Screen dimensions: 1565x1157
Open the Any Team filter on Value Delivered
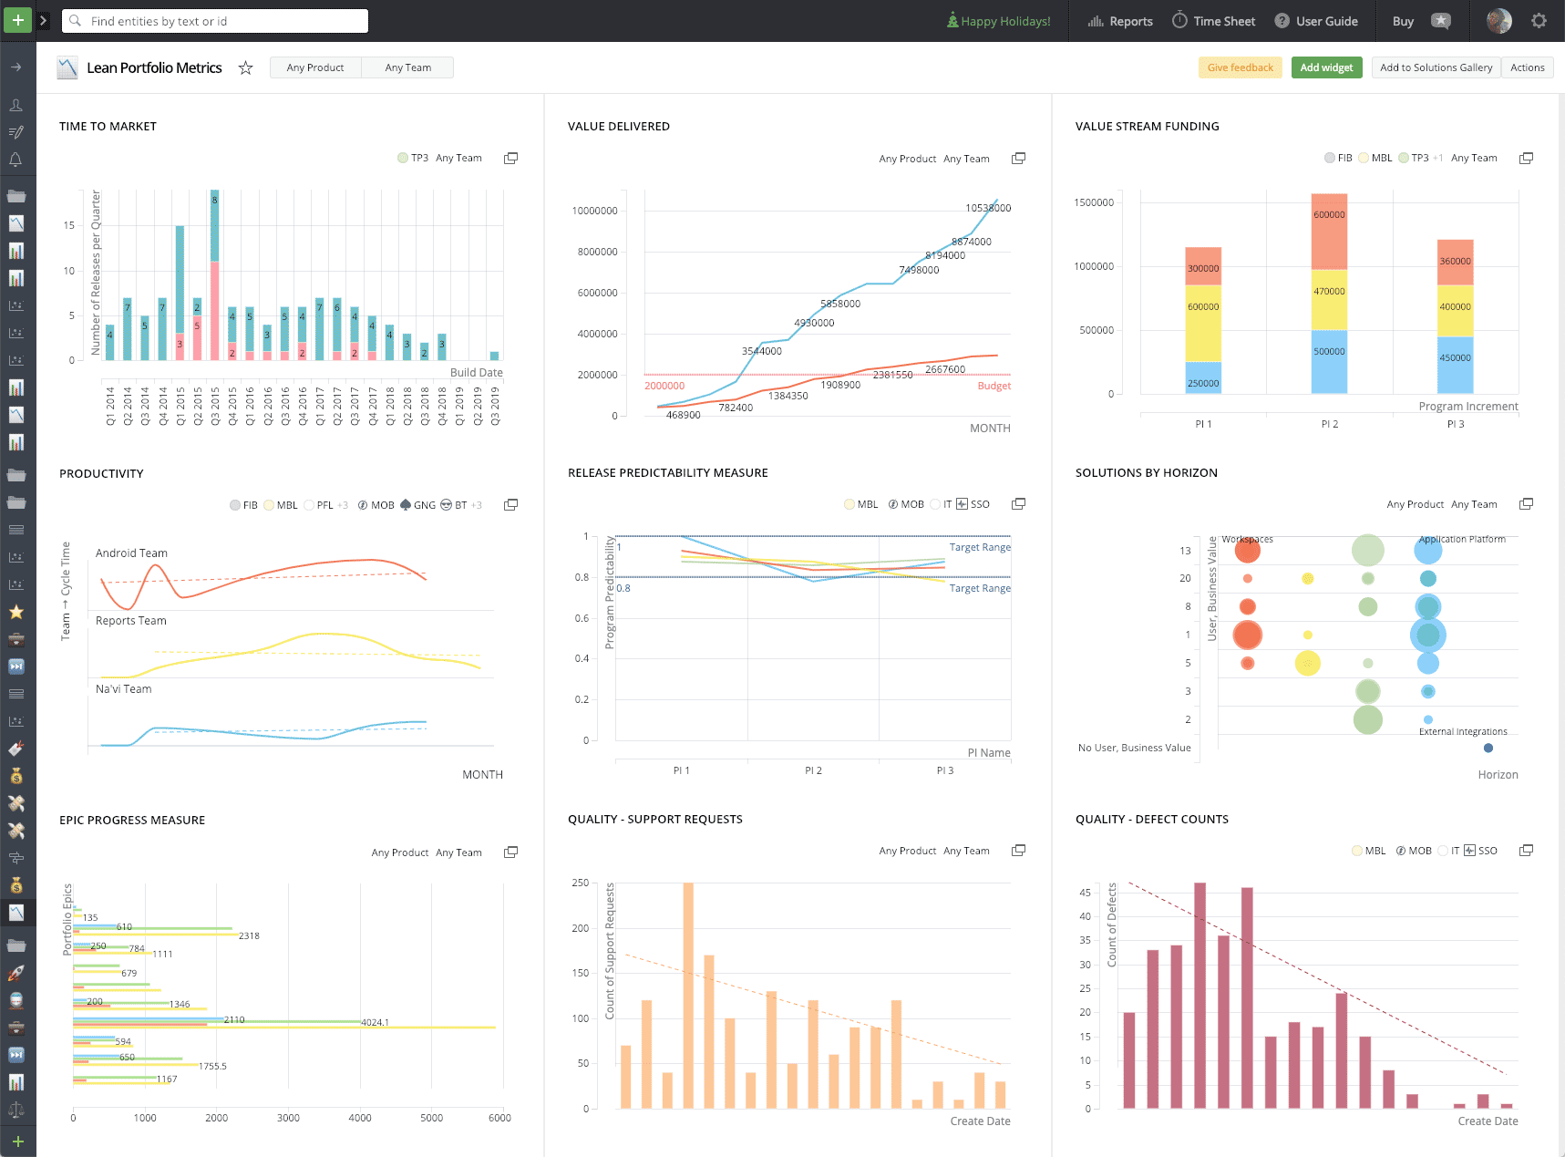click(966, 158)
